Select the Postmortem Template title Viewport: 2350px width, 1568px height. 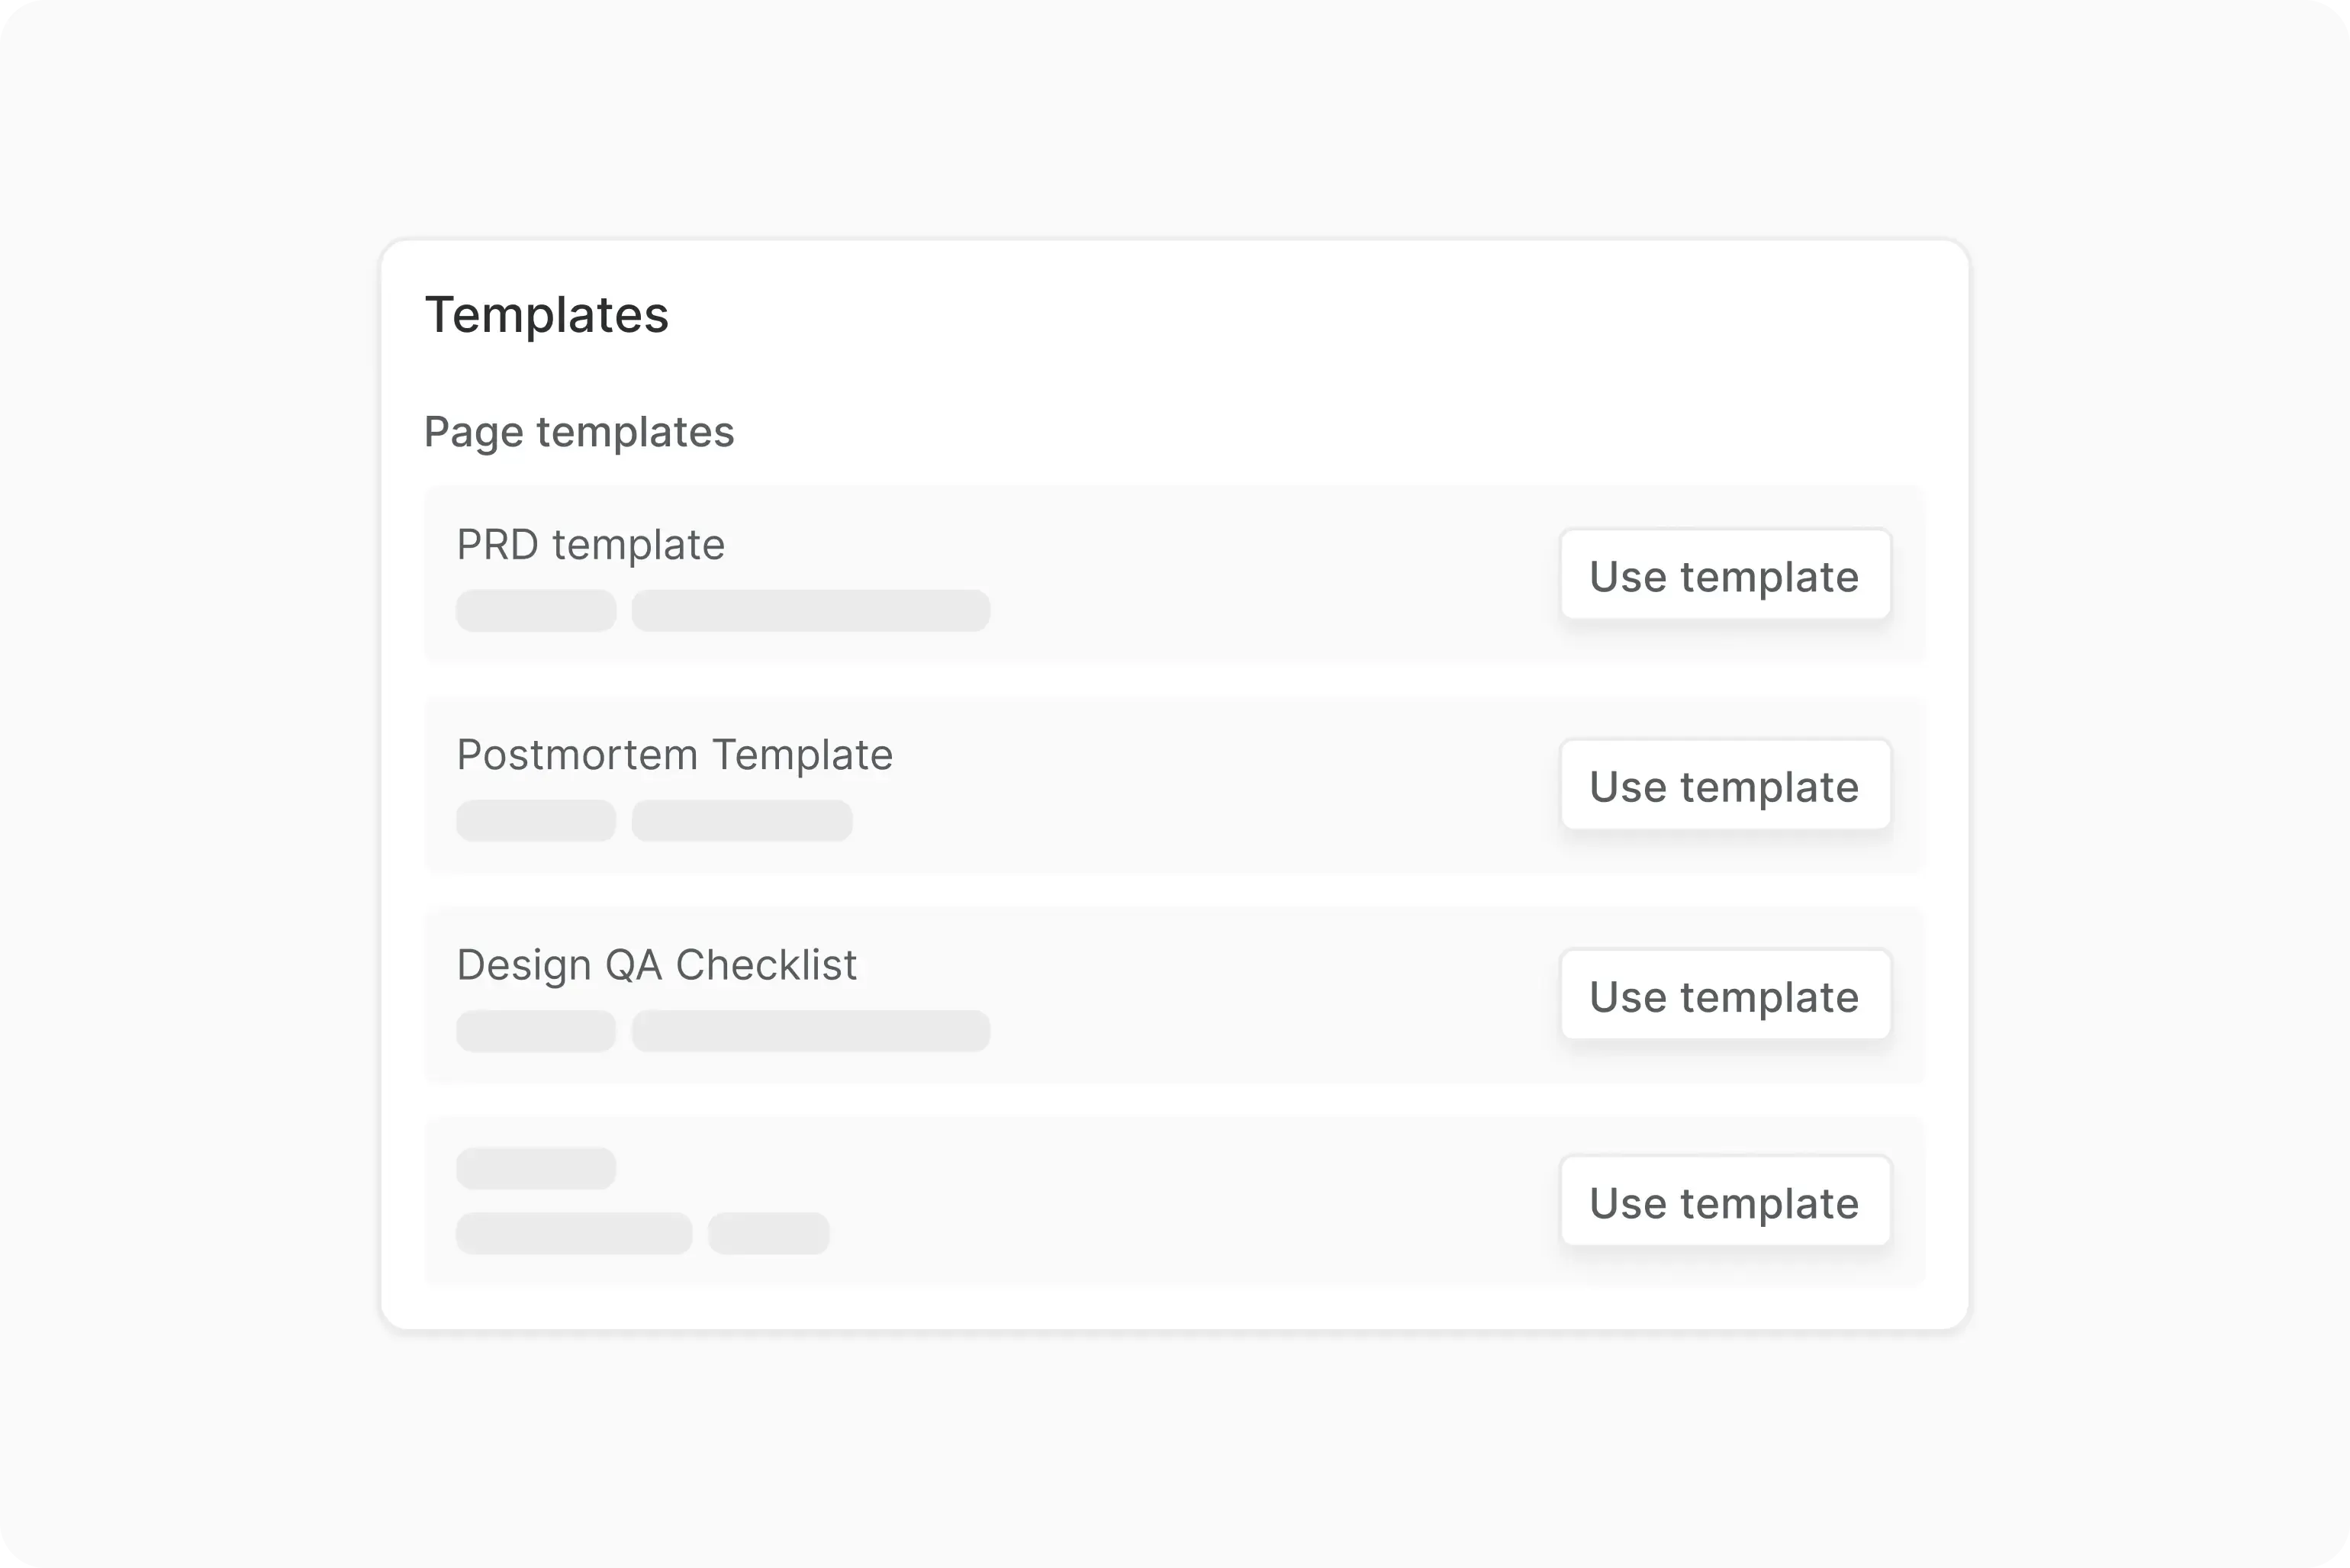(x=675, y=755)
